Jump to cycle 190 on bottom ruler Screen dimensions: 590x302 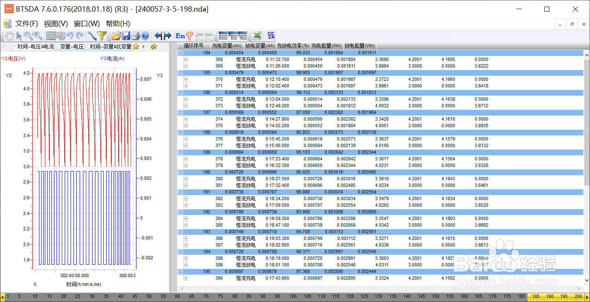550,297
